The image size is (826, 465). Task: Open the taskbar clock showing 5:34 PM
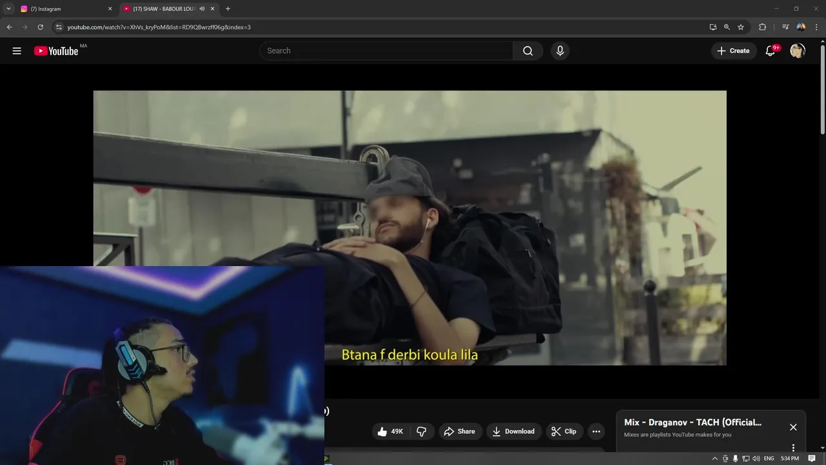pos(790,459)
